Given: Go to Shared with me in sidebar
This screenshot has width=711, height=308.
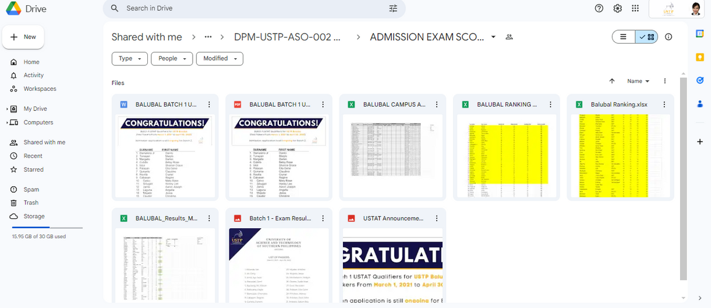Looking at the screenshot, I should (45, 142).
